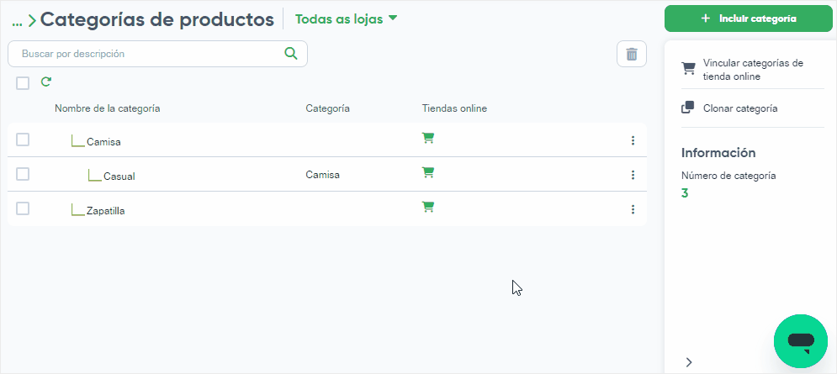The width and height of the screenshot is (837, 374).
Task: Open the Todas as lojas dropdown
Action: [347, 18]
